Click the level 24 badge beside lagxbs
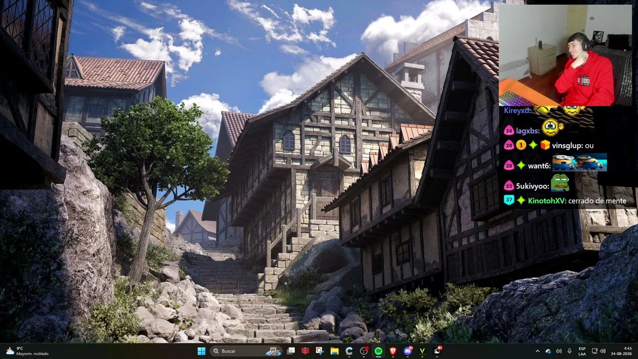The width and height of the screenshot is (638, 359). click(509, 131)
